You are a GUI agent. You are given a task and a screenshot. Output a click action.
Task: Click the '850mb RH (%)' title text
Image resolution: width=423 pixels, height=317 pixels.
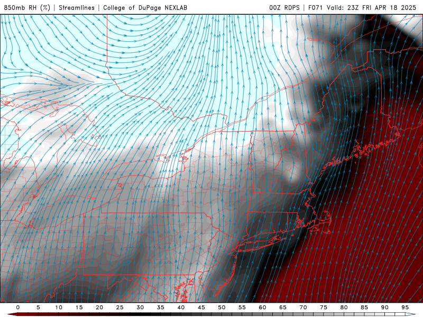(27, 7)
